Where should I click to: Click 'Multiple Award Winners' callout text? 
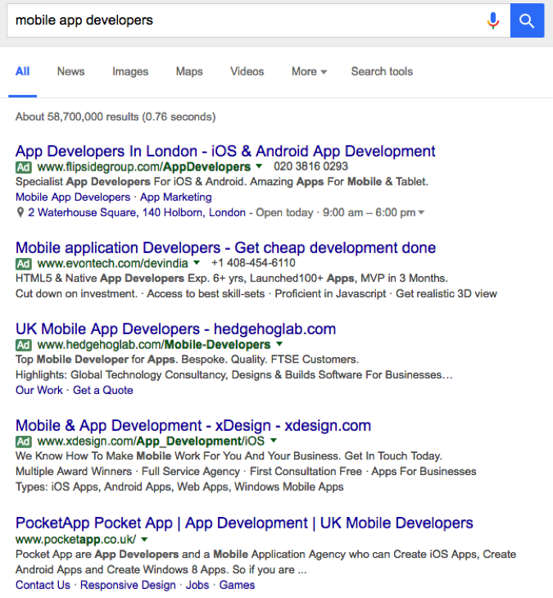[74, 471]
